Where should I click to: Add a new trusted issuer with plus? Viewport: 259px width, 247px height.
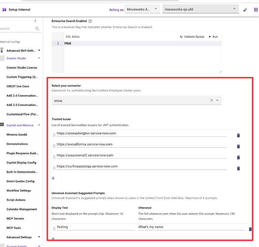point(53,178)
